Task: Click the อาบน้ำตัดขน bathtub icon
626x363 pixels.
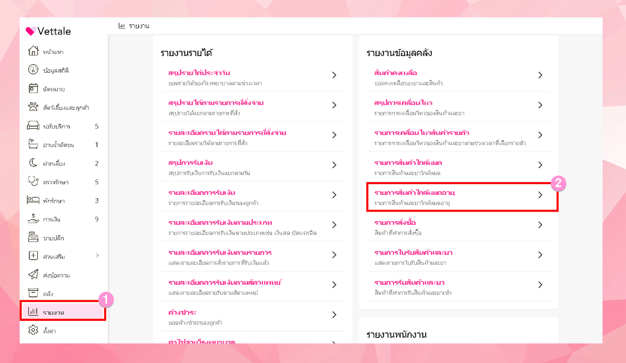Action: tap(33, 145)
